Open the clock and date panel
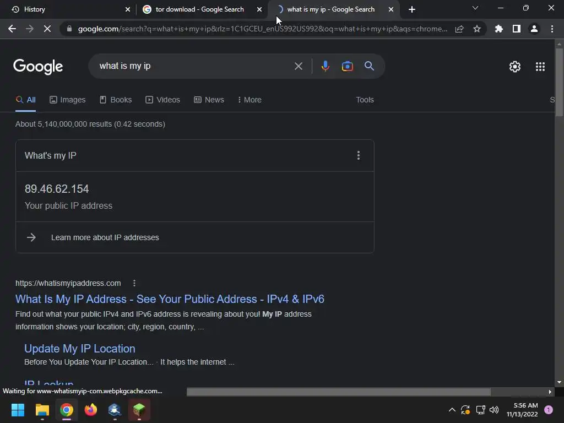The image size is (564, 423). [522, 410]
